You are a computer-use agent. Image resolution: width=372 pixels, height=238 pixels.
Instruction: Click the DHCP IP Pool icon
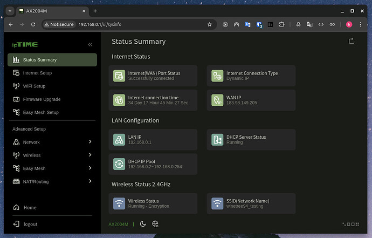[x=119, y=164]
